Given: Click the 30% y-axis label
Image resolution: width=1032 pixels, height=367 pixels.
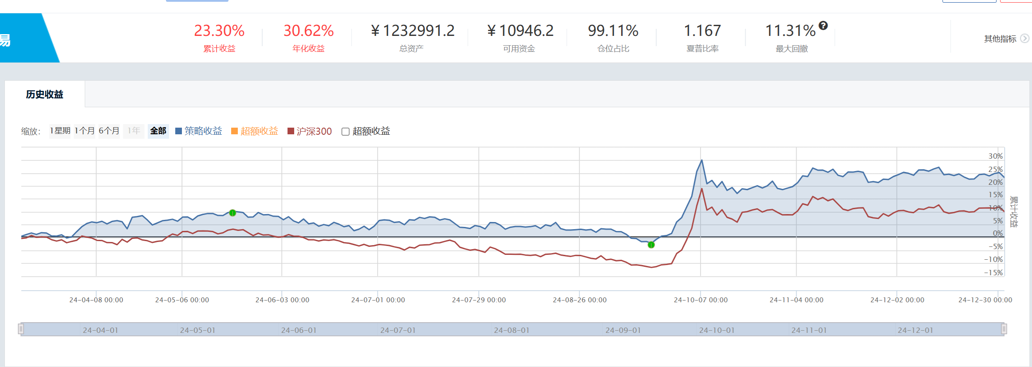Looking at the screenshot, I should click(995, 156).
